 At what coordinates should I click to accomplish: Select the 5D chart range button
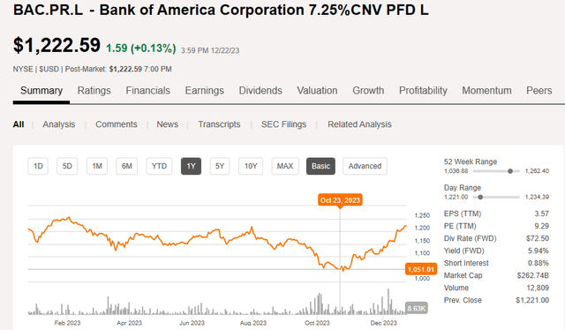(x=67, y=166)
